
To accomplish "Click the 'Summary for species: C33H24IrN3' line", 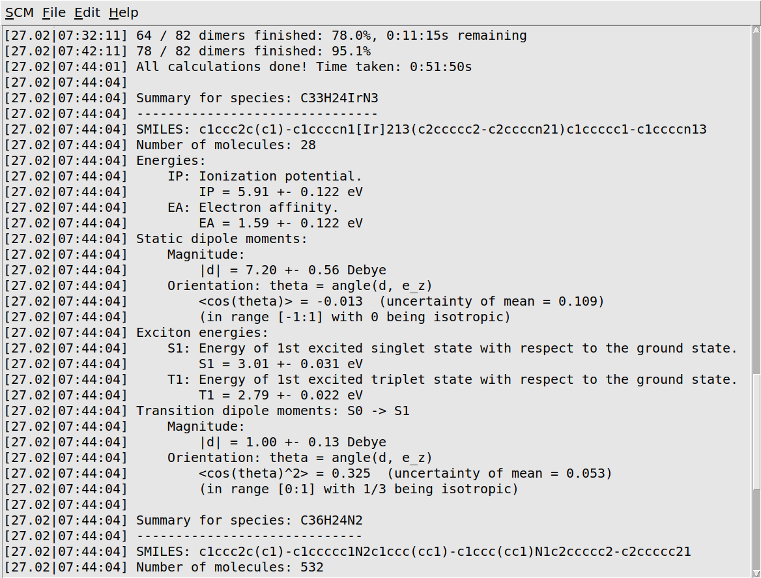I will (257, 98).
